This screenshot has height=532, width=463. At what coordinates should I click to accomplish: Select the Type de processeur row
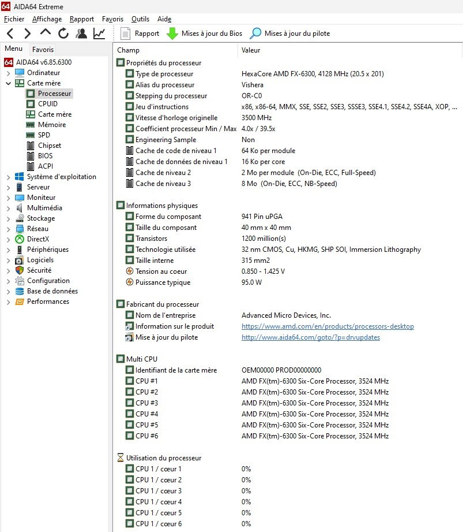tap(288, 74)
